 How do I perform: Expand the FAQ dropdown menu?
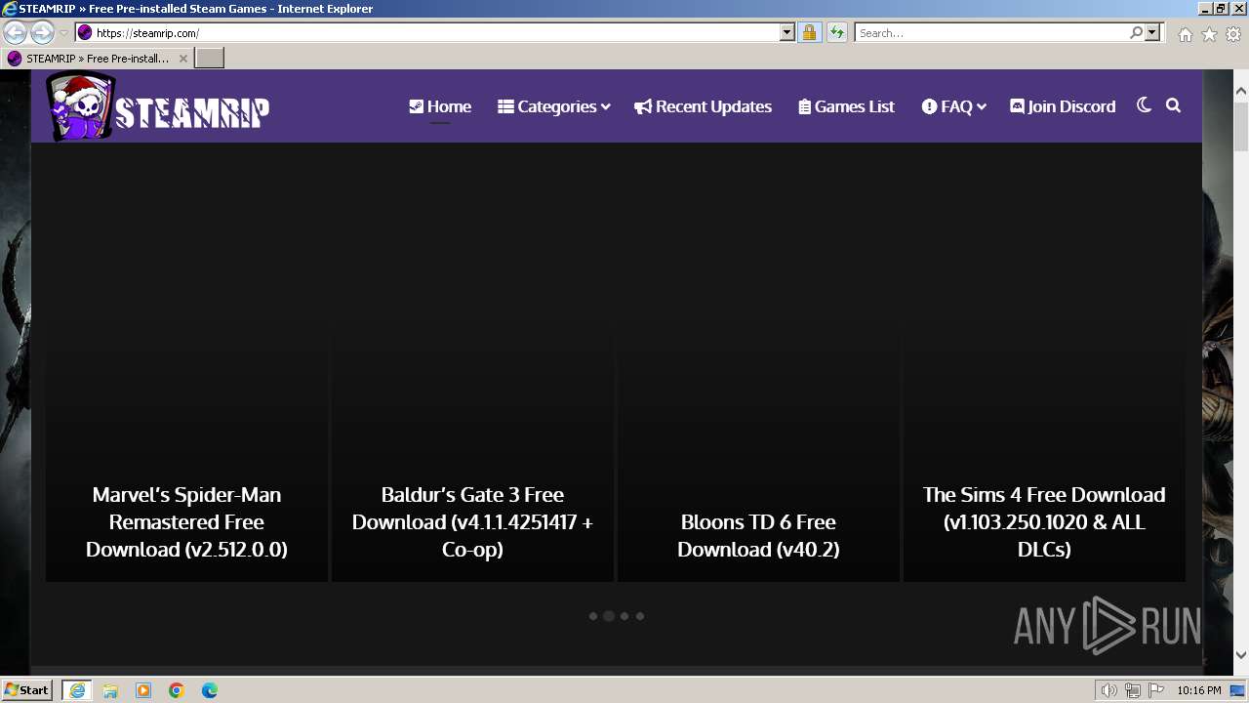[953, 106]
